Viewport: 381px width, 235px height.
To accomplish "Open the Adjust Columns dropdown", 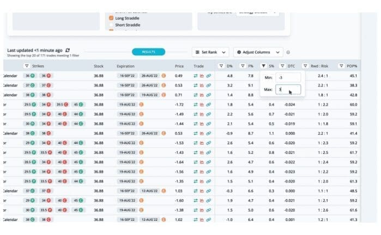I will 258,52.
